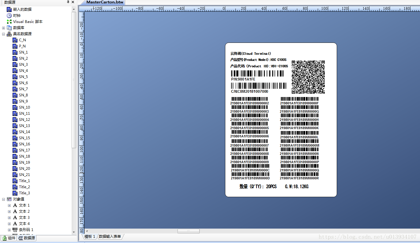Click the panel scrollbar up arrow
The height and width of the screenshot is (243, 420).
74,9
